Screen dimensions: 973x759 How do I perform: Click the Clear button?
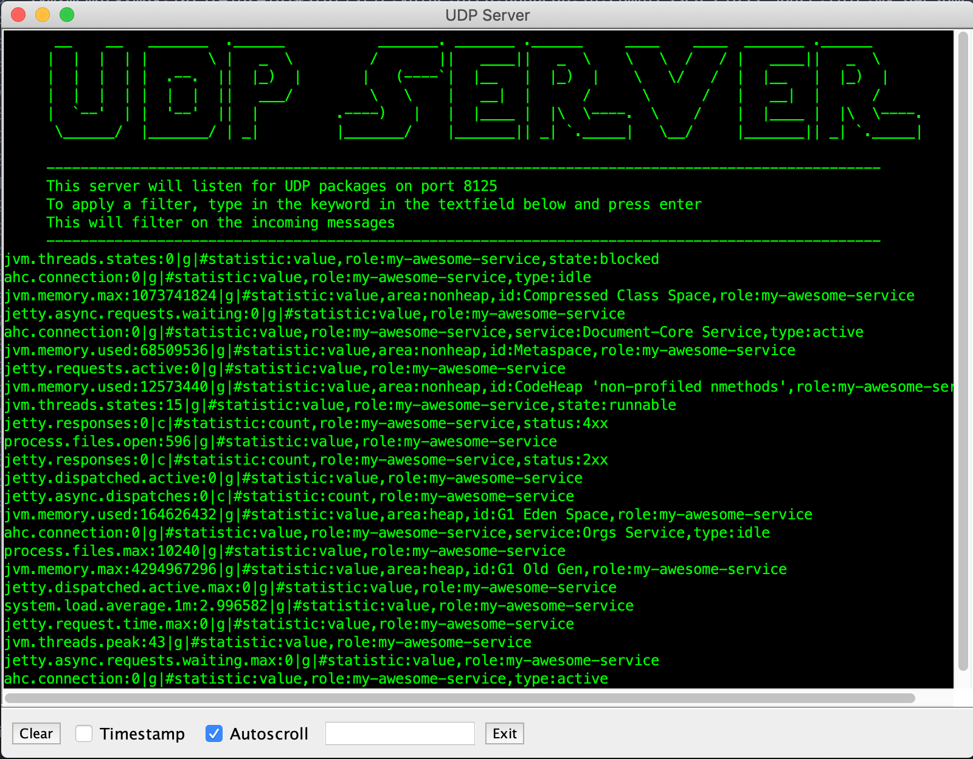(36, 733)
